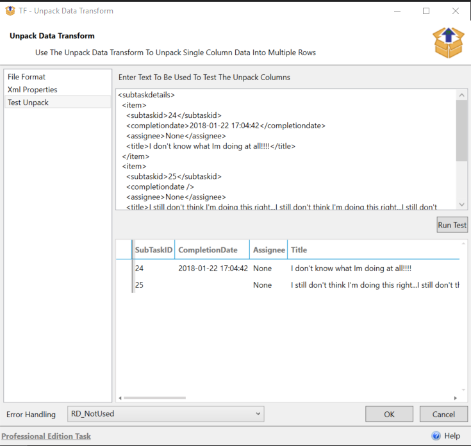Click the Cancel button
Image resolution: width=471 pixels, height=446 pixels.
click(x=443, y=414)
